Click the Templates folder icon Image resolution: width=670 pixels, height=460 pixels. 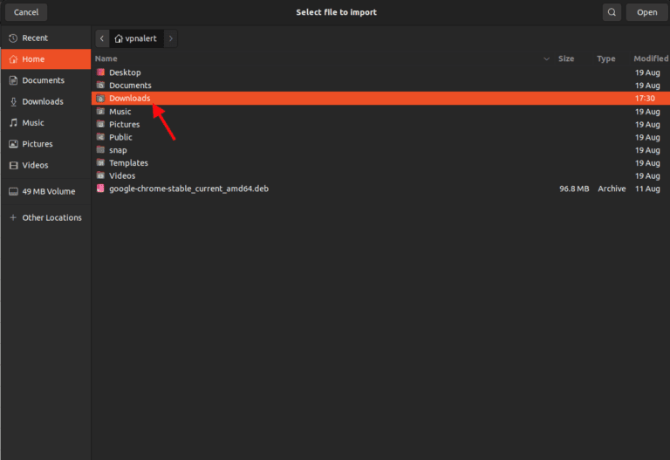coord(100,162)
